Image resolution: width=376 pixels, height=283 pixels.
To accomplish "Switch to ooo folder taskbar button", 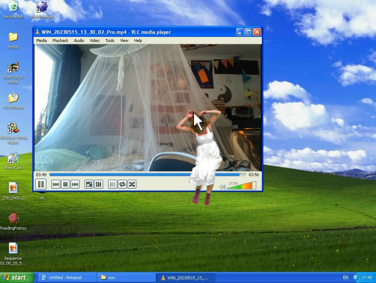I will pyautogui.click(x=127, y=278).
